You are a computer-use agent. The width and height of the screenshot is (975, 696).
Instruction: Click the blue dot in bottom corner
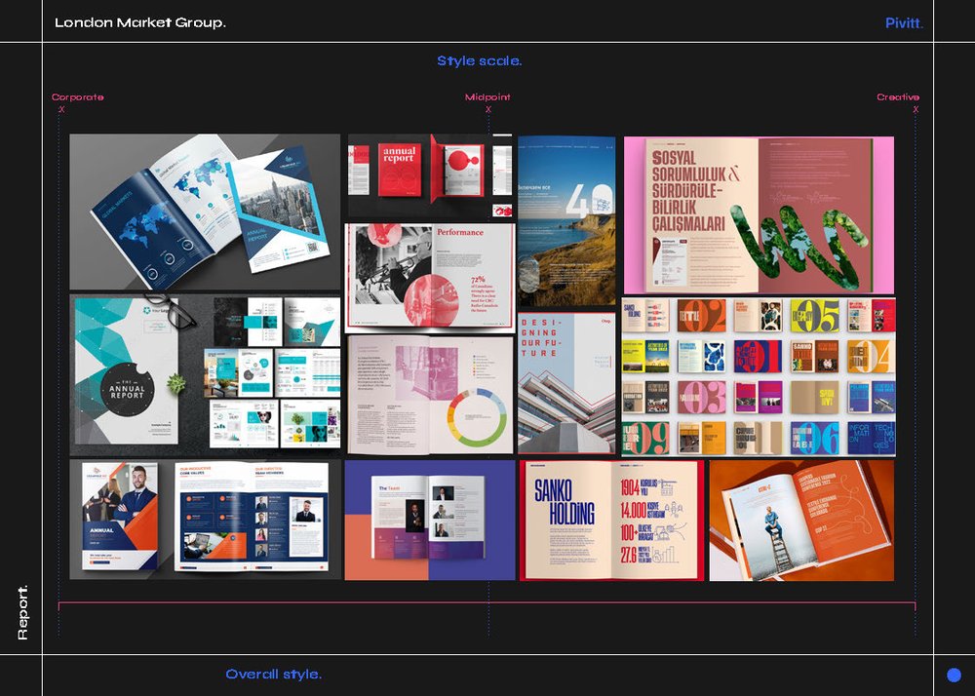[x=954, y=675]
